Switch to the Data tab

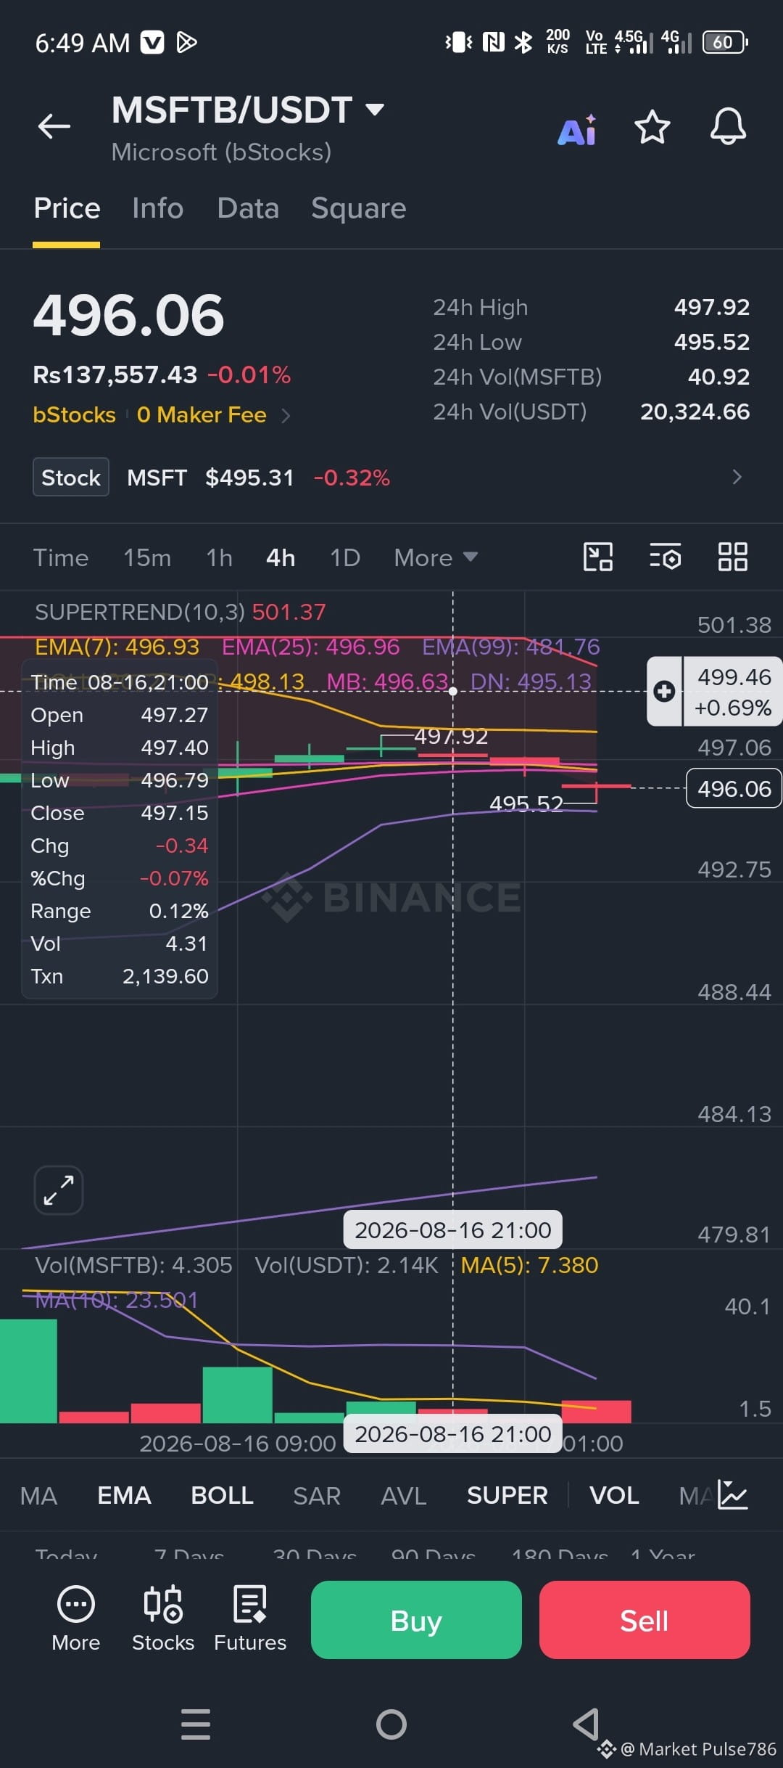coord(248,208)
